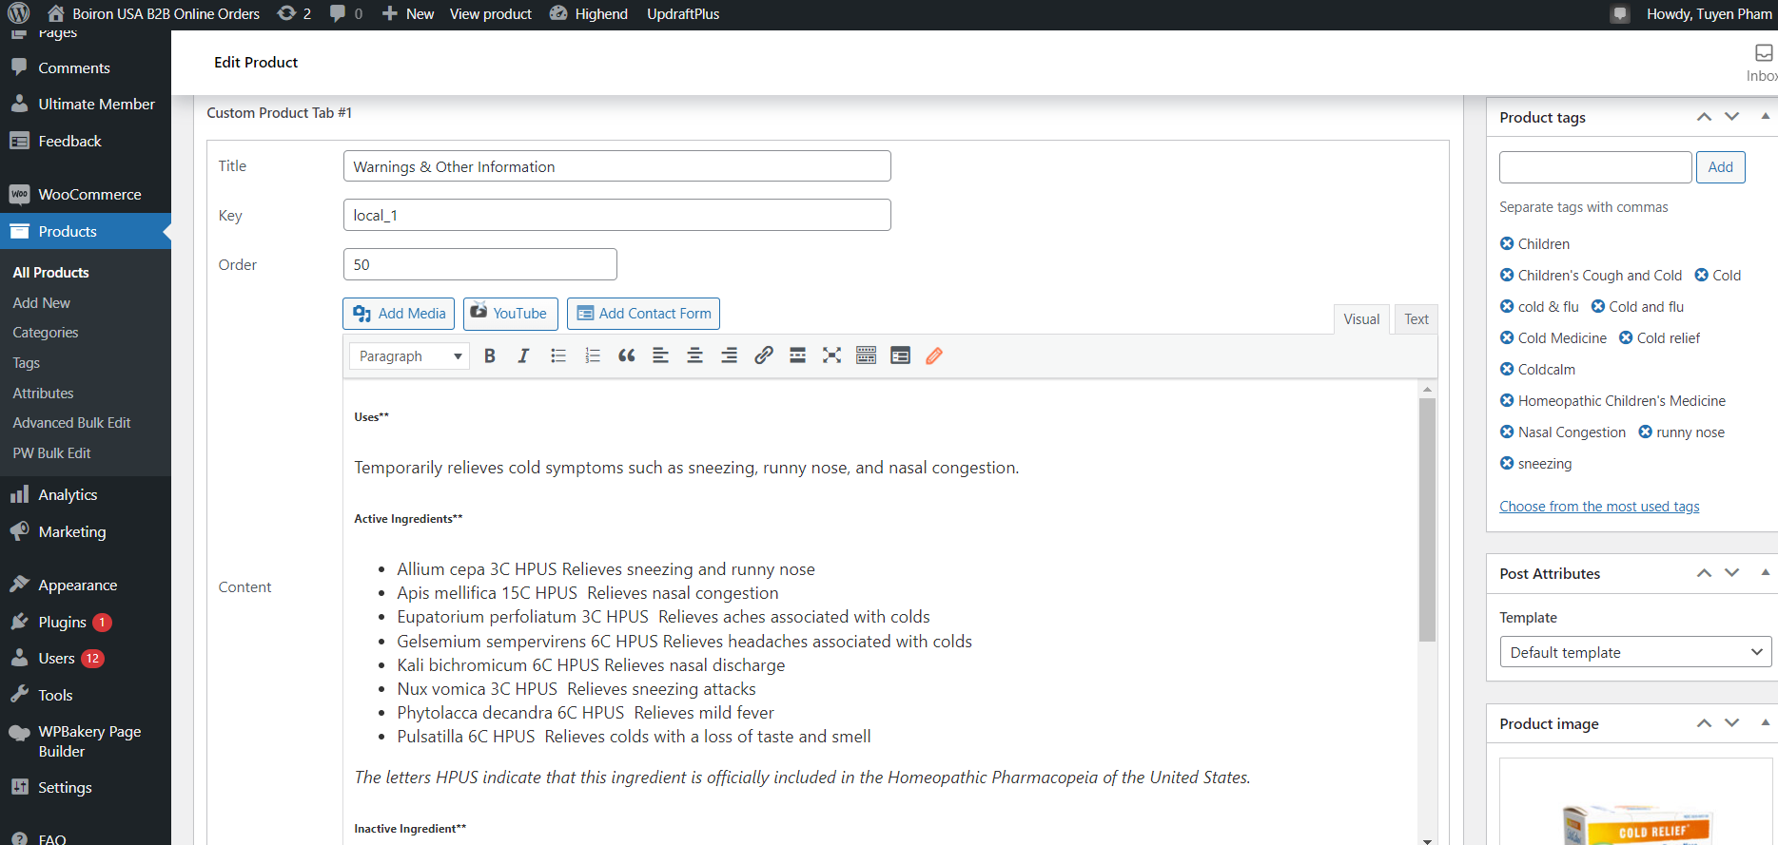
Task: Open the Users sidebar menu
Action: (x=86, y=658)
